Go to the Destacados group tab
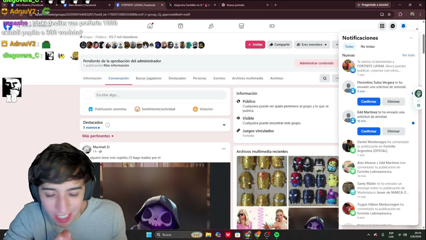 pos(177,78)
